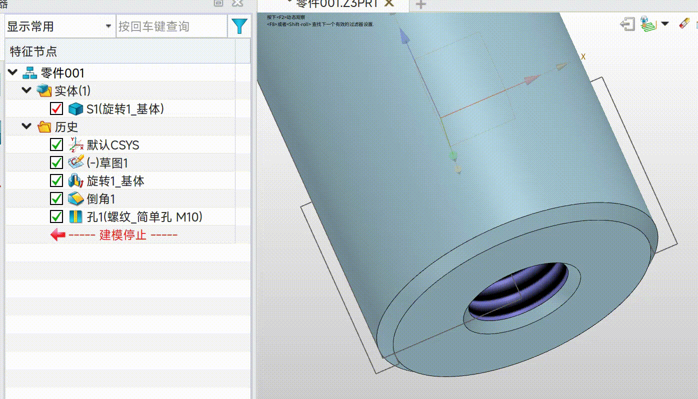Toggle the history 旋转1_基体 feature checkbox
698x399 pixels.
click(56, 181)
